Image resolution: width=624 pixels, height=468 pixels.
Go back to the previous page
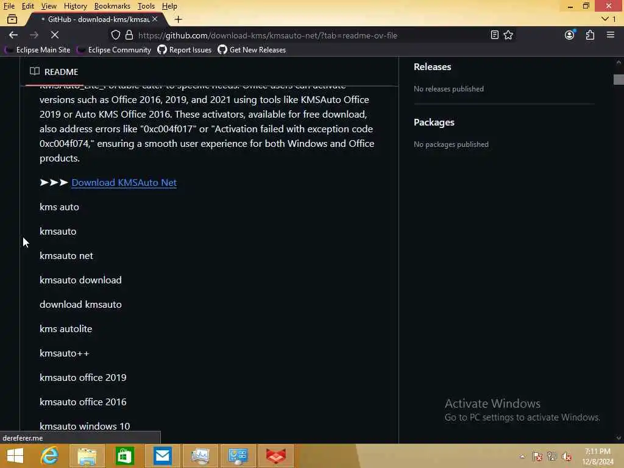pos(13,35)
